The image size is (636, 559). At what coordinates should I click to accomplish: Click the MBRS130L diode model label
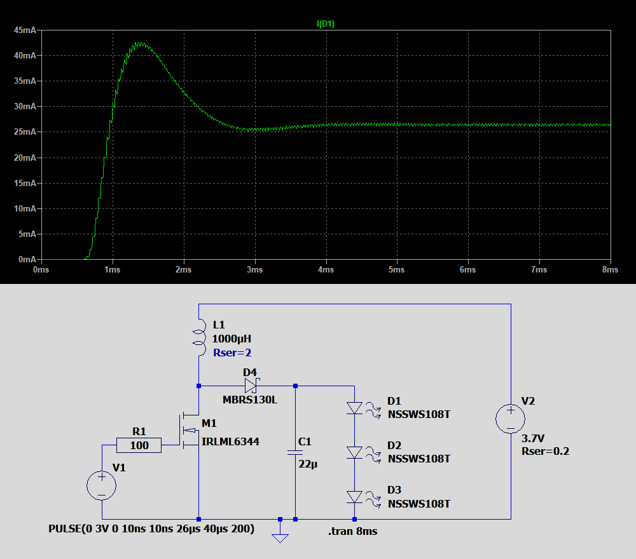250,400
